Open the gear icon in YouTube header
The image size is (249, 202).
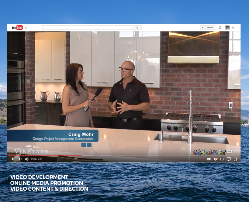pyautogui.click(x=233, y=28)
